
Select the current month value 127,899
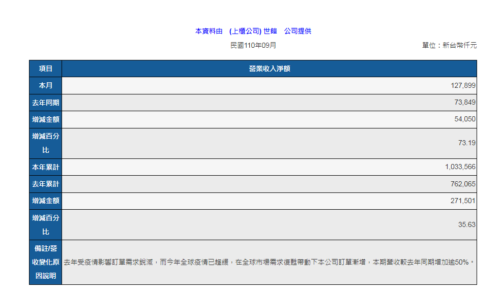(463, 86)
